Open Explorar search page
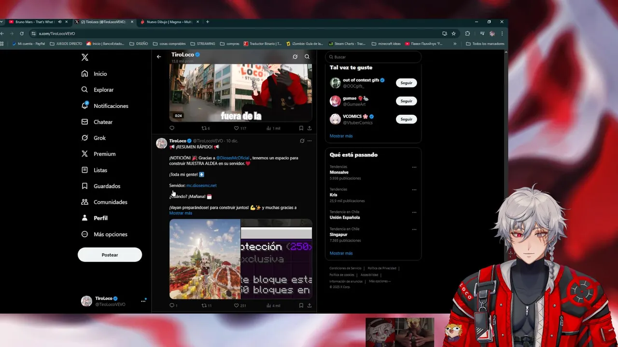 97,90
